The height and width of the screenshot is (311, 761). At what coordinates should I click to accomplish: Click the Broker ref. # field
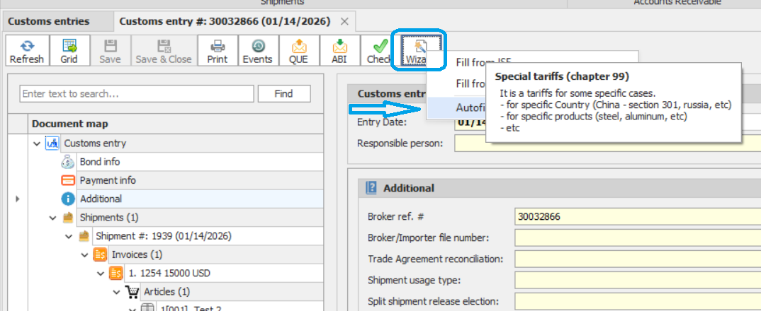(638, 216)
